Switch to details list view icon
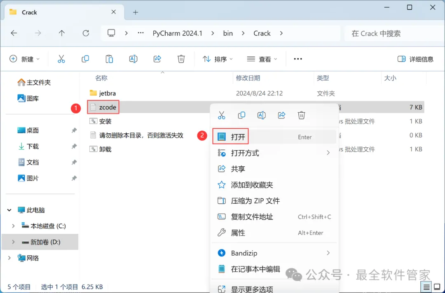The height and width of the screenshot is (293, 445). 426,287
